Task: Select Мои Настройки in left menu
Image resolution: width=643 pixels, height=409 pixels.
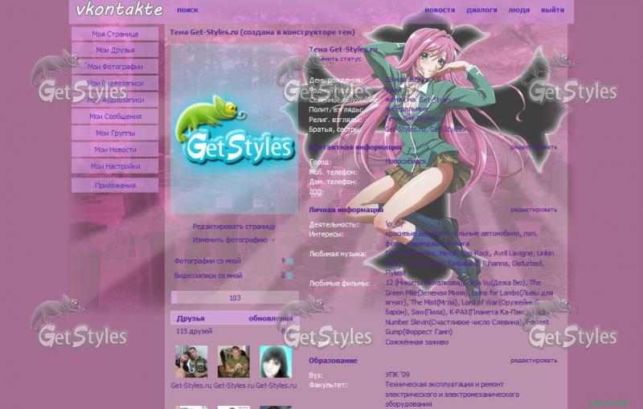Action: [x=115, y=166]
